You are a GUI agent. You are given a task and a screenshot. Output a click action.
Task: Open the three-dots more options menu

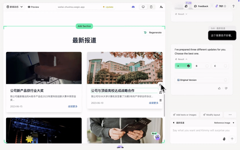pyautogui.click(x=230, y=115)
